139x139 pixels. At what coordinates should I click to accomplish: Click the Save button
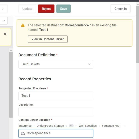pos(63,9)
